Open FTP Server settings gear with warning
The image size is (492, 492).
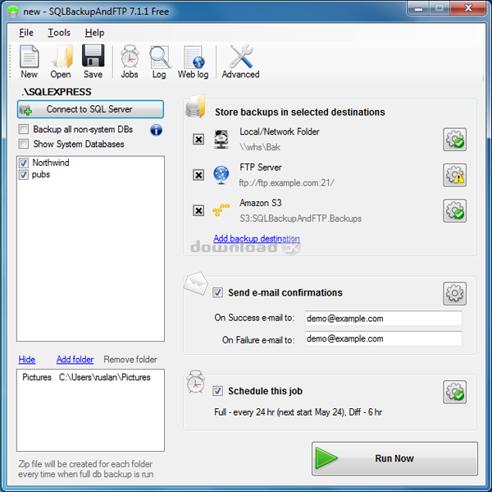[x=454, y=175]
